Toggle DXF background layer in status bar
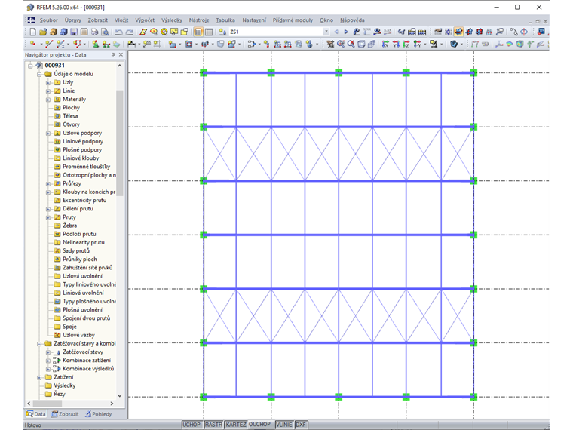573x430 pixels. pyautogui.click(x=301, y=425)
